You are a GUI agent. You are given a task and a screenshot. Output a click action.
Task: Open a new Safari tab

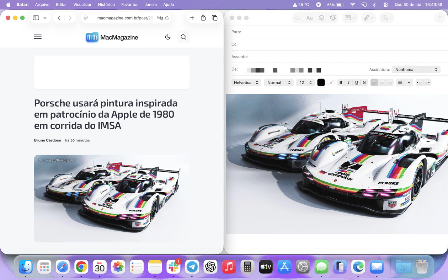[x=192, y=18]
